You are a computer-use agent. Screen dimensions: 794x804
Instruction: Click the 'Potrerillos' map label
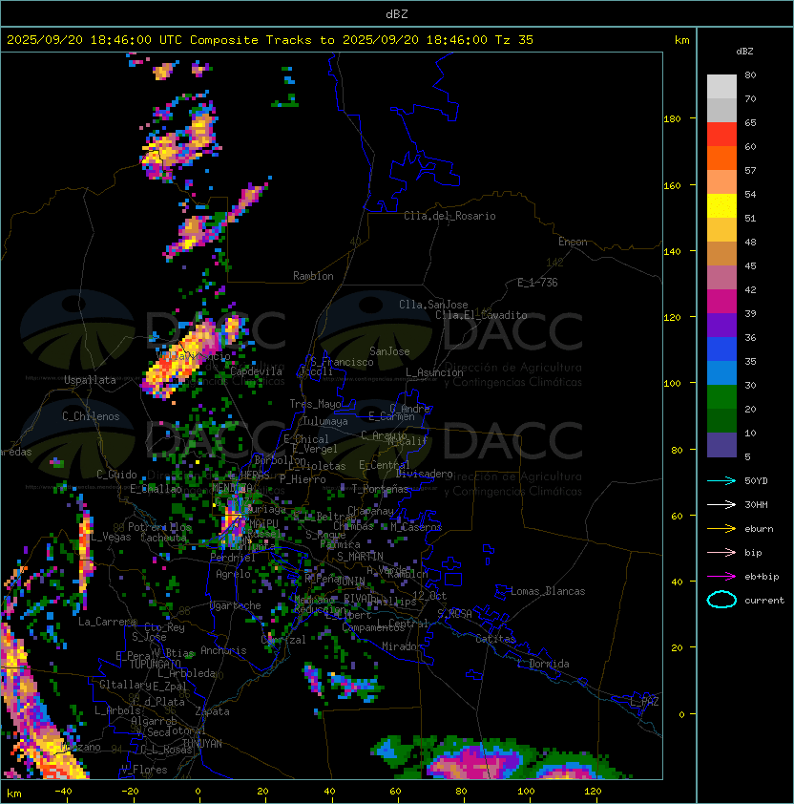(x=159, y=527)
